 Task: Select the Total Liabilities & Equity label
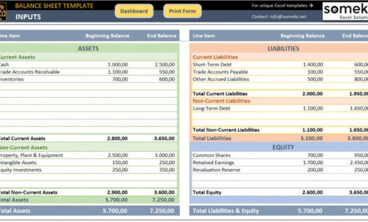tap(226, 211)
